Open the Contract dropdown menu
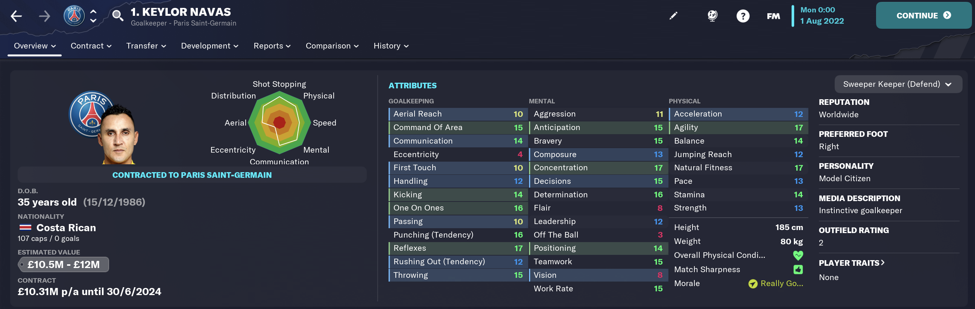Viewport: 975px width, 309px height. point(91,46)
